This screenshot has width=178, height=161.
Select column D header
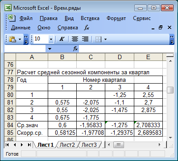[x=120, y=57]
